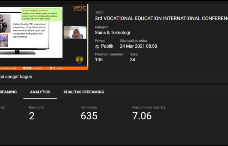
Task: Select the presenter webcam thumbnail
Action: tap(75, 32)
